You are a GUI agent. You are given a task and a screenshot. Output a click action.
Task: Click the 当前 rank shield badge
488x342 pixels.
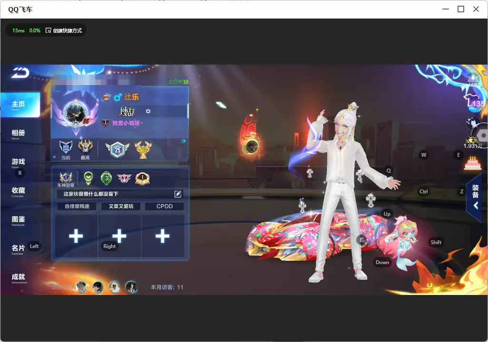(66, 147)
